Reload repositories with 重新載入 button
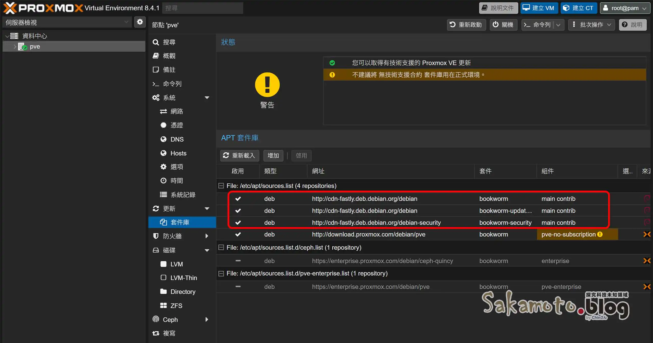The height and width of the screenshot is (343, 653). point(240,155)
